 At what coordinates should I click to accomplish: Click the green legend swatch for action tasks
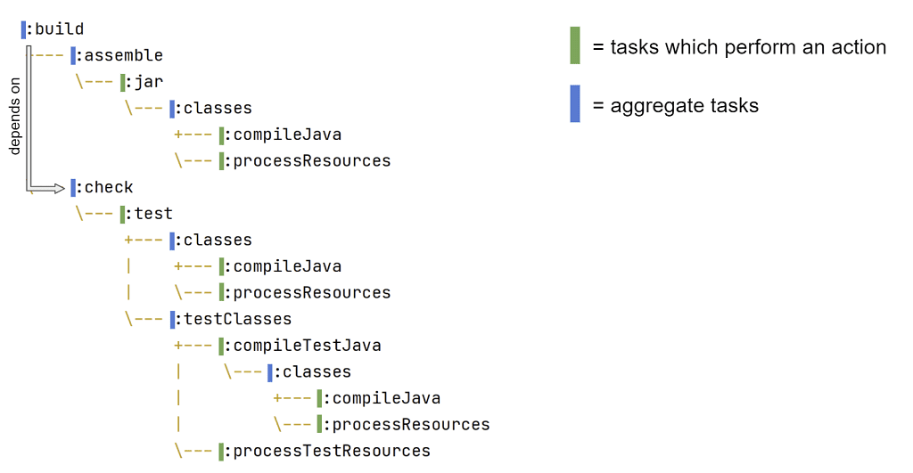click(575, 46)
